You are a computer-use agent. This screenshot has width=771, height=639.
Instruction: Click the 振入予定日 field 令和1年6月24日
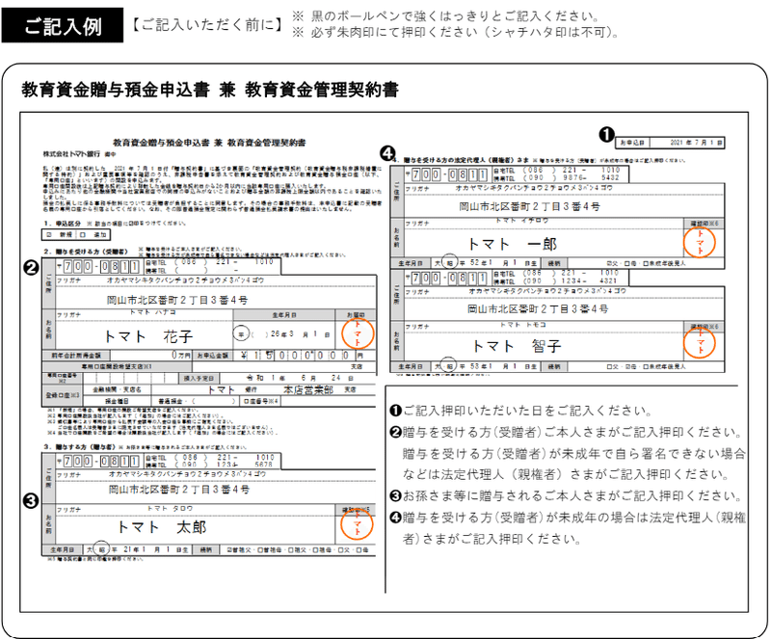click(x=297, y=378)
